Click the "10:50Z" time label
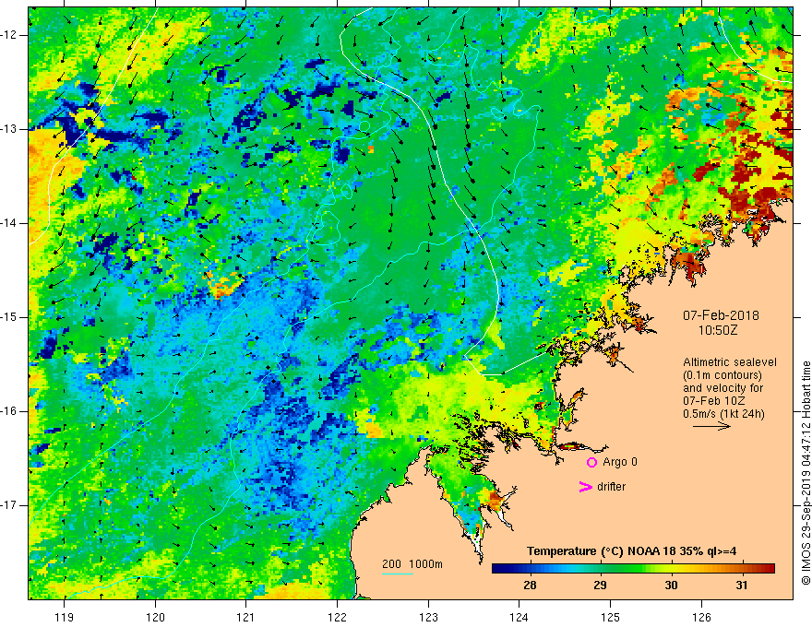The width and height of the screenshot is (812, 627). pyautogui.click(x=718, y=330)
